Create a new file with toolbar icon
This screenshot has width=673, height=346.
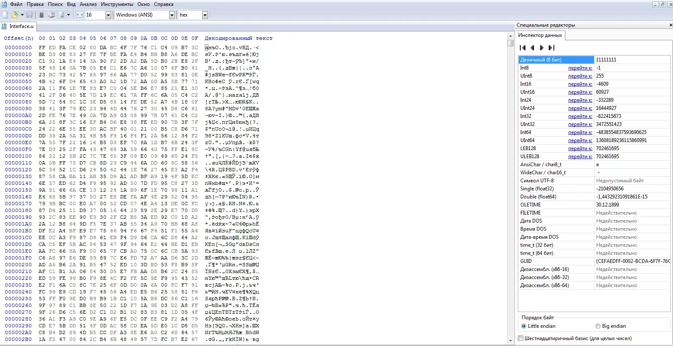pyautogui.click(x=6, y=15)
